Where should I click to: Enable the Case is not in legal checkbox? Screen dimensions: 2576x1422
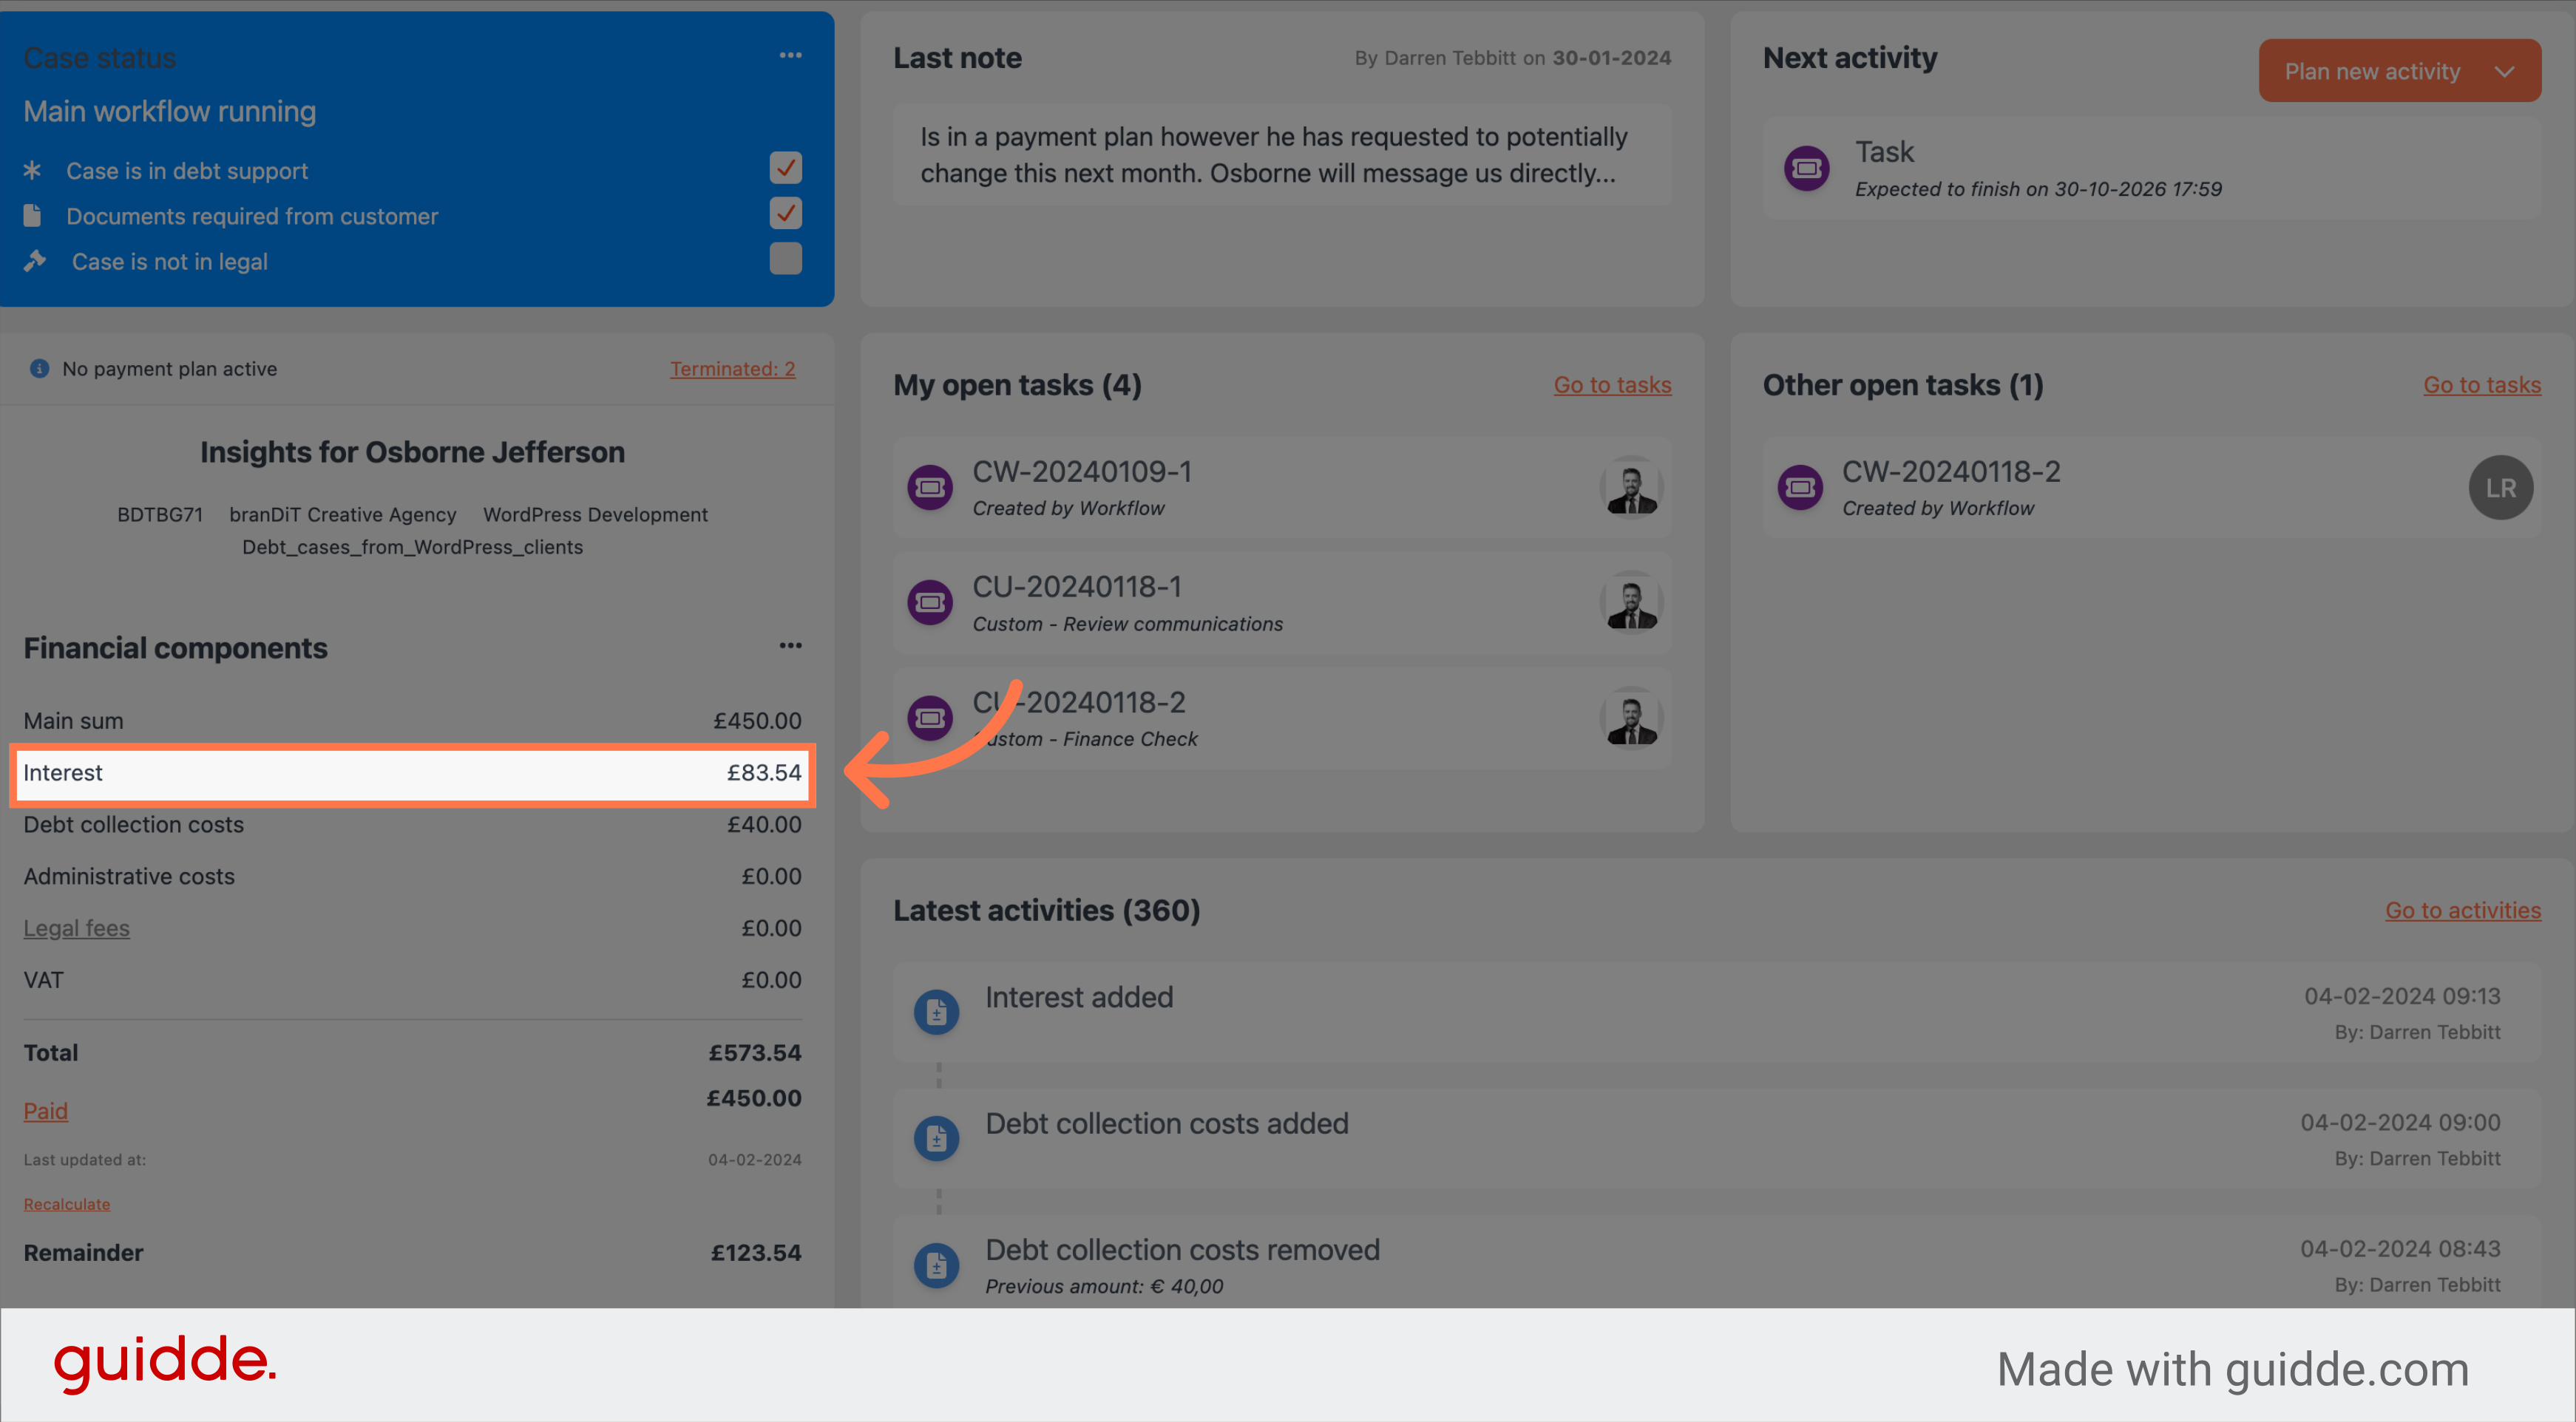786,259
